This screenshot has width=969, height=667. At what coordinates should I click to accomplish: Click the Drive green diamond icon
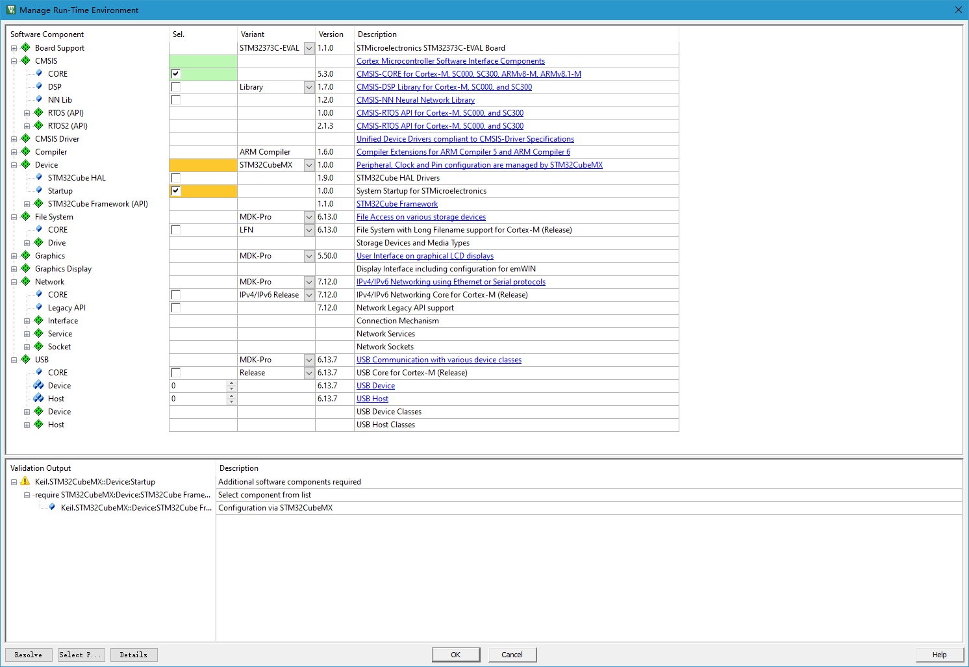pyautogui.click(x=39, y=242)
